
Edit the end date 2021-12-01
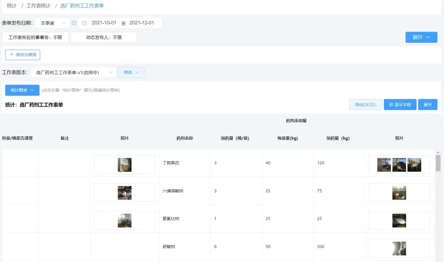(141, 23)
